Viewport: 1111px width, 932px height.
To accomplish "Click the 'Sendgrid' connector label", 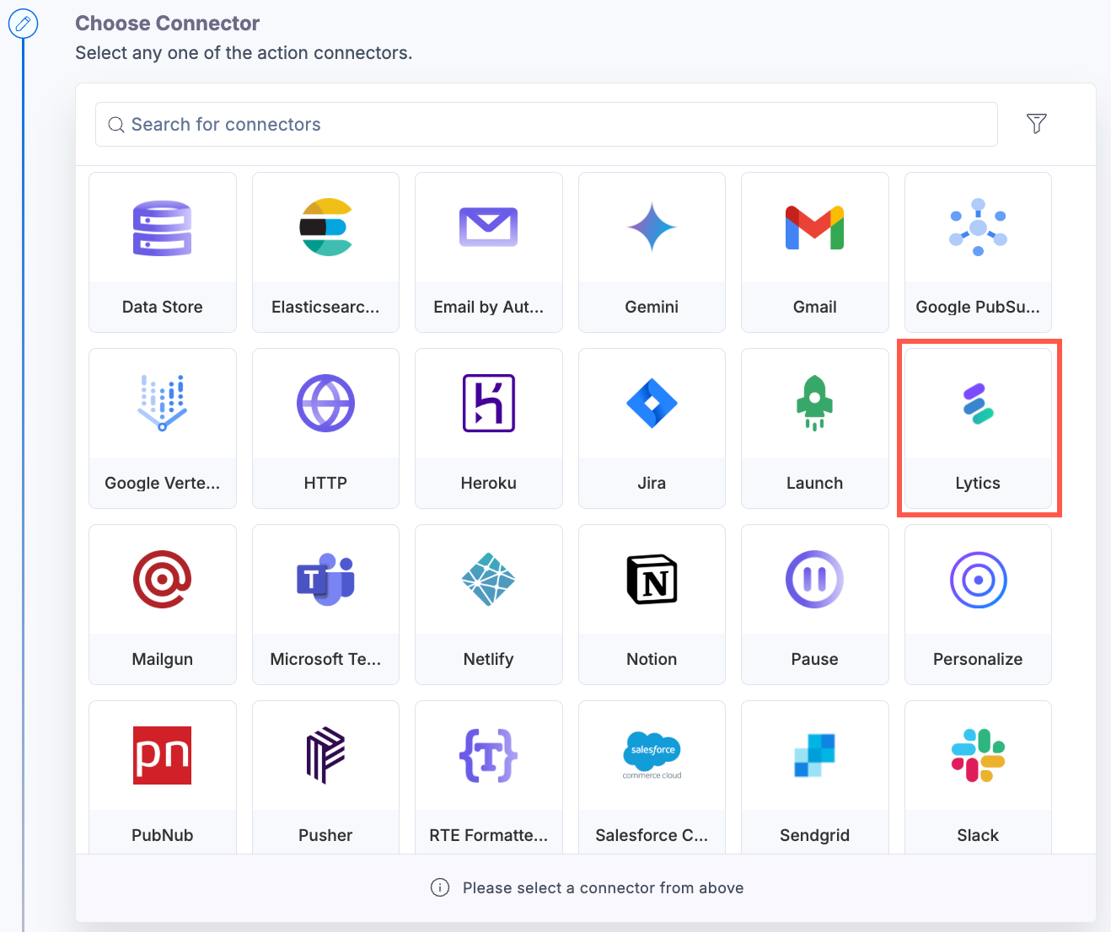I will [x=815, y=835].
